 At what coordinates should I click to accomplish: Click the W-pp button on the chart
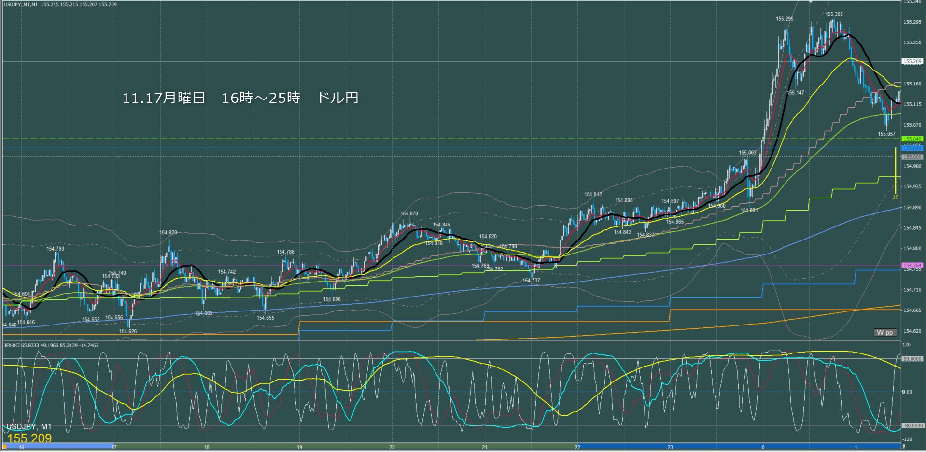[884, 333]
